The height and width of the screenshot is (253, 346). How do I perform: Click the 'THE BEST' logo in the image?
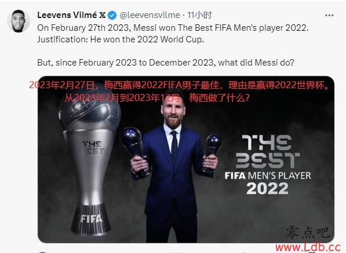(x=268, y=151)
